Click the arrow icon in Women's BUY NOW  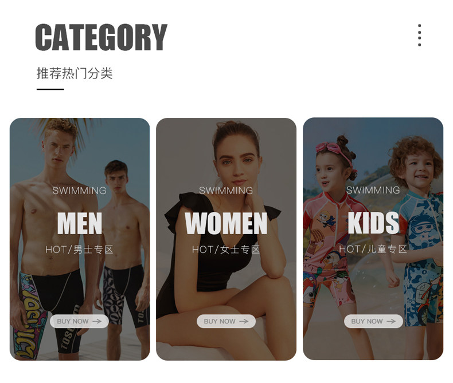click(x=244, y=321)
